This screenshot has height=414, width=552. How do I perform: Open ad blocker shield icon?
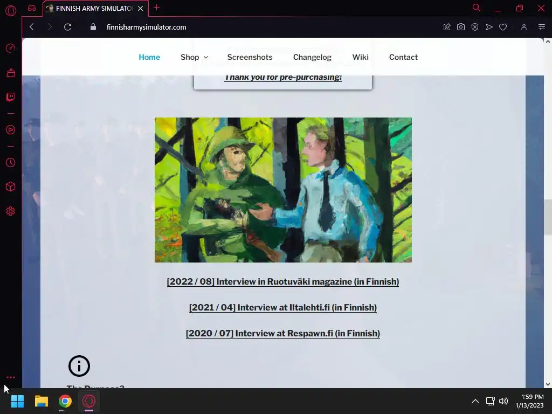click(x=475, y=27)
